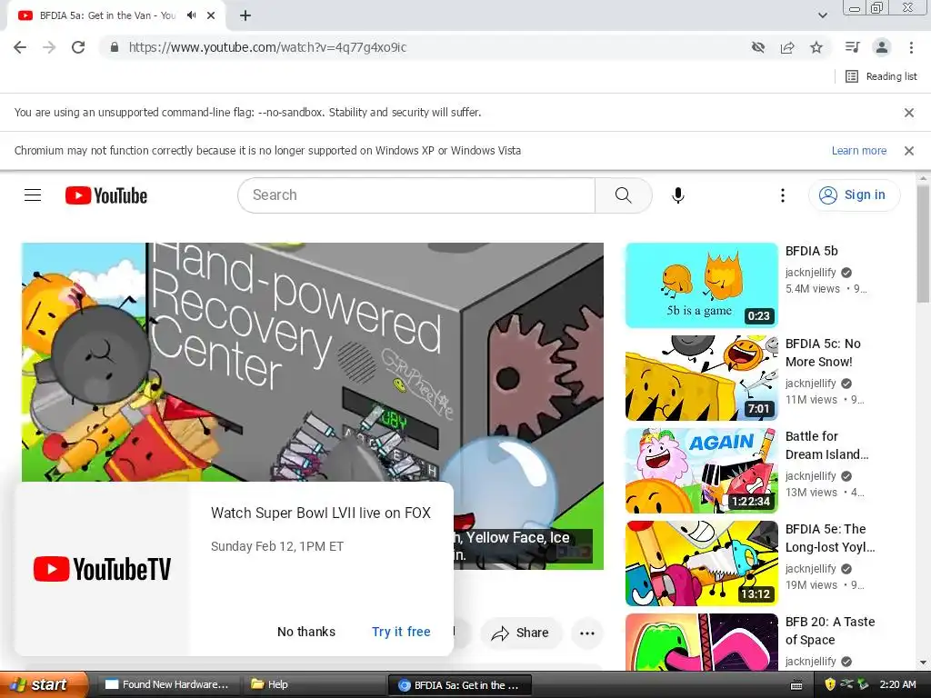The height and width of the screenshot is (698, 931).
Task: Click the BFDIA 5a Chromium taskbar item
Action: pyautogui.click(x=459, y=685)
